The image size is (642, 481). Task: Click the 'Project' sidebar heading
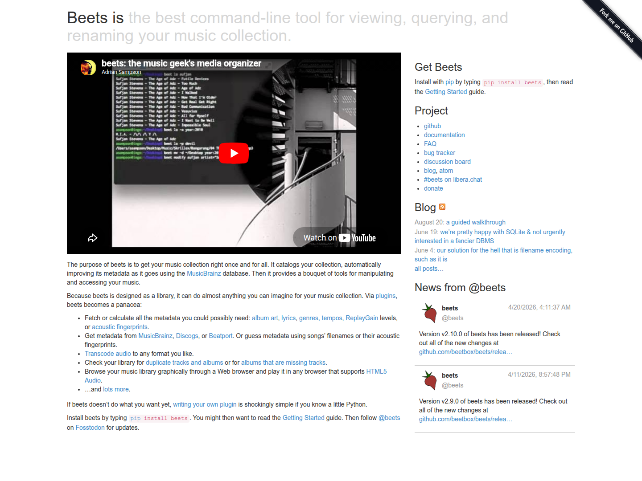point(431,111)
